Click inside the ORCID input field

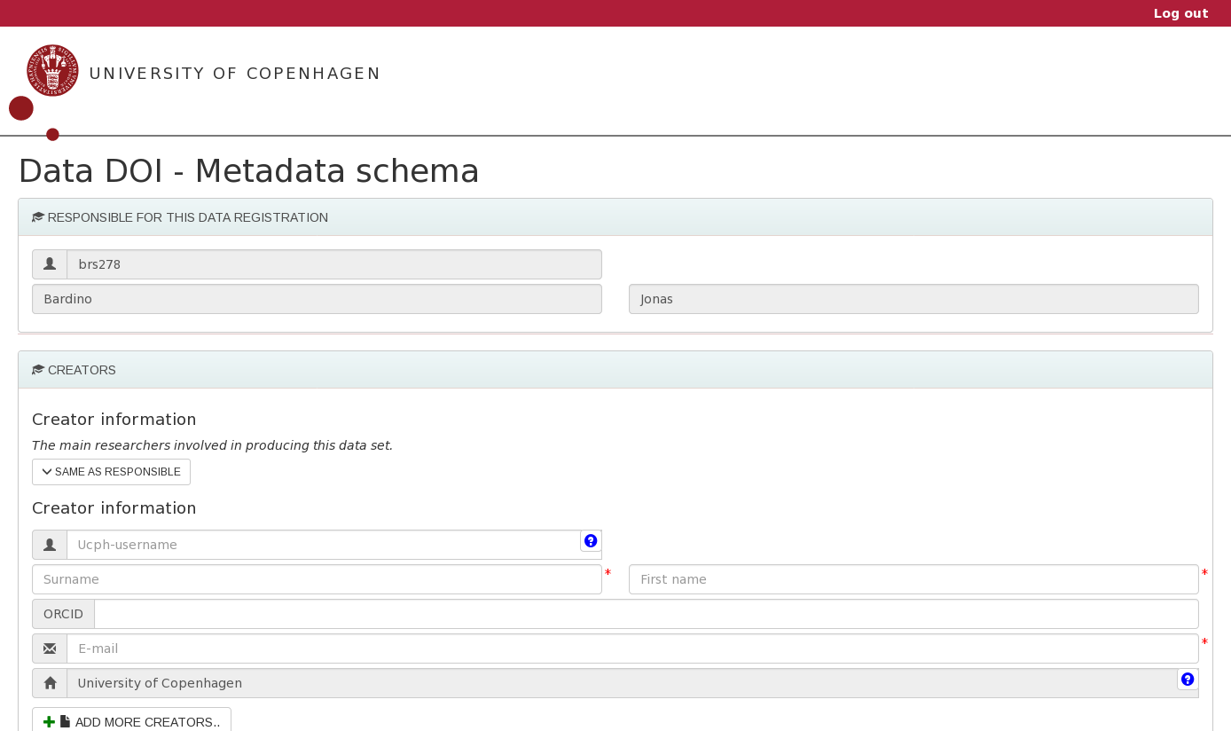646,614
